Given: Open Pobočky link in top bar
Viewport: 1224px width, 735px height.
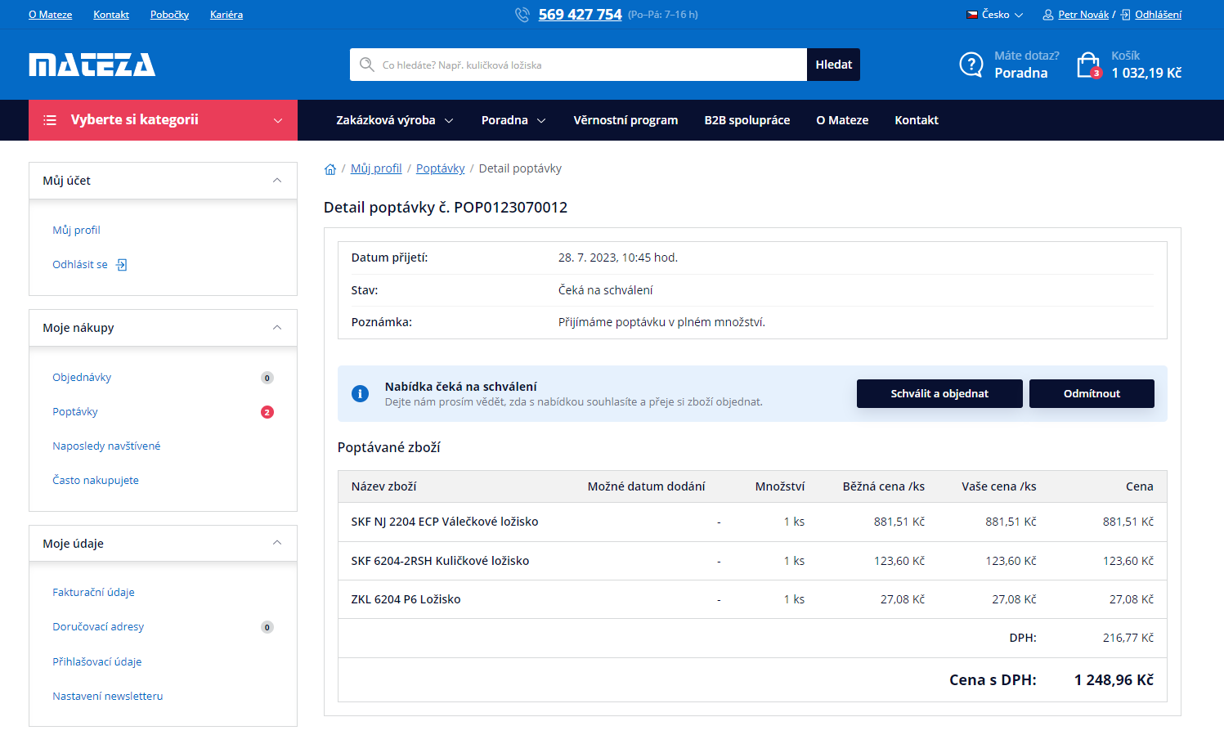Looking at the screenshot, I should coord(169,15).
